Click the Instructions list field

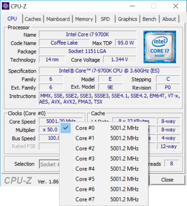tap(110, 99)
